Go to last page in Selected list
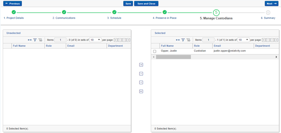Image resolution: width=281 pixels, height=133 pixels. [x=276, y=40]
